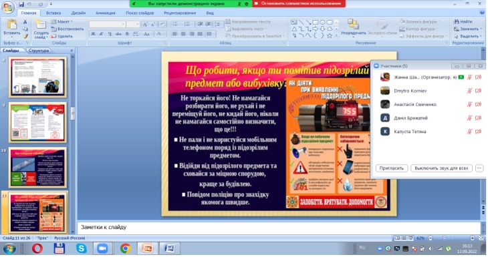Screen dimensions: 488x257
Task: Toggle video icon for Капуста Тетяна
Action: coord(479,132)
